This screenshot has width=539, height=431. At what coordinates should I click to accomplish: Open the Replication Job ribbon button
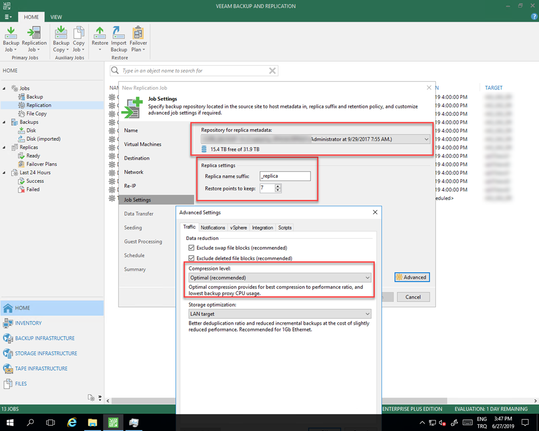tap(34, 39)
